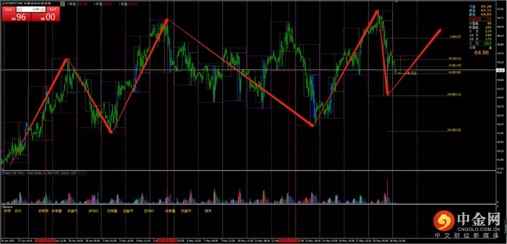Click the 65.31 high value in info panel
Screen dimensions: 507x244
(486, 10)
